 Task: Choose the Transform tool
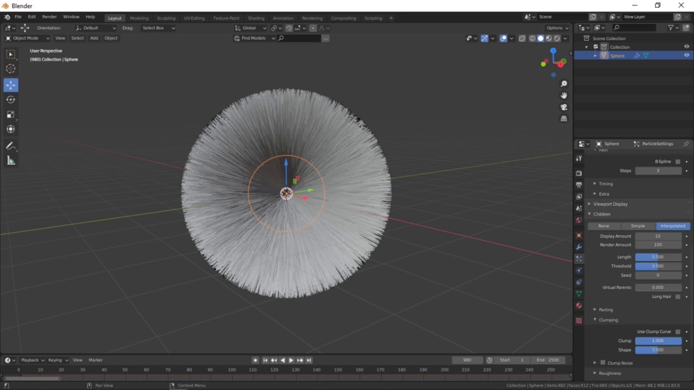11,129
